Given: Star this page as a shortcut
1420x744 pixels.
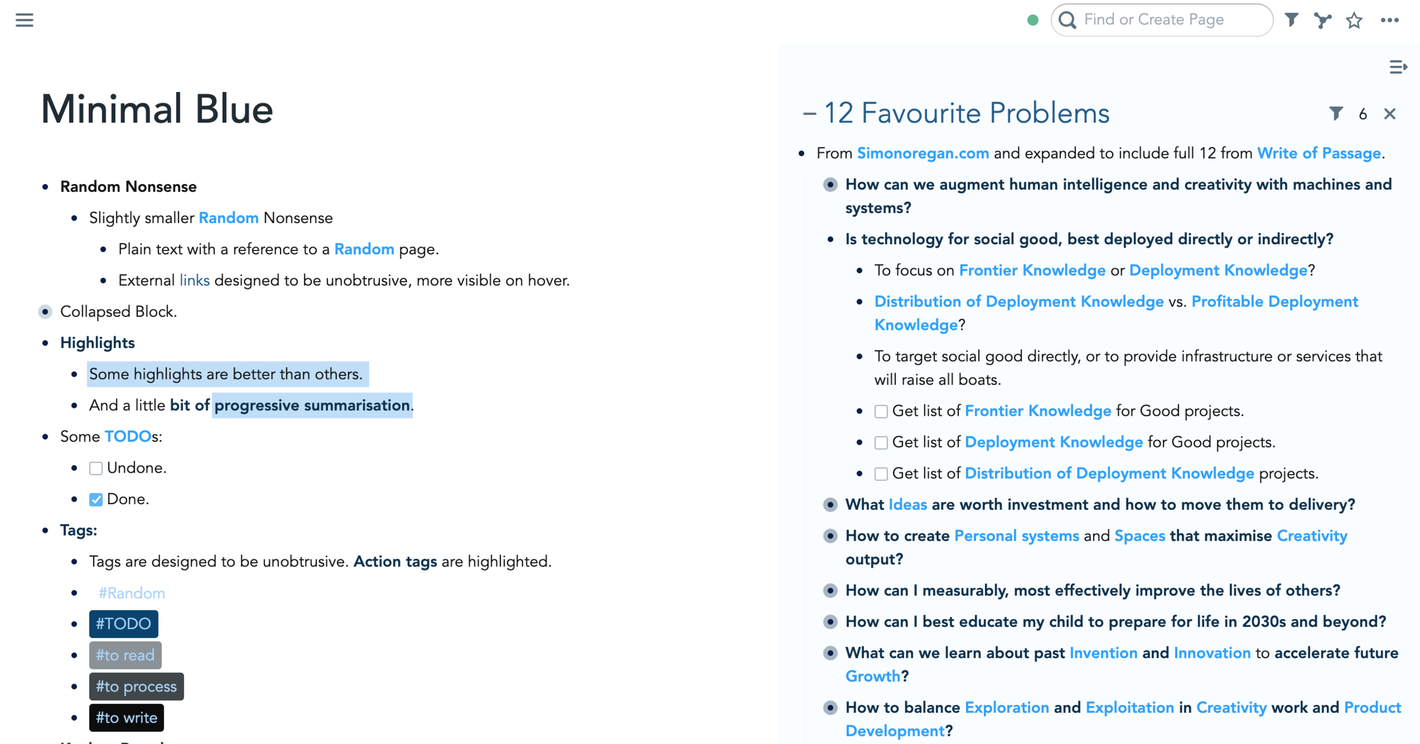Looking at the screenshot, I should coord(1355,20).
